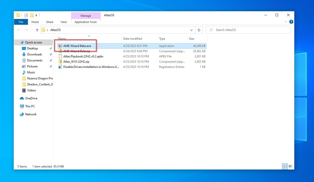The height and width of the screenshot is (182, 314).
Task: Click the Up one level arrow
Action: pyautogui.click(x=37, y=30)
